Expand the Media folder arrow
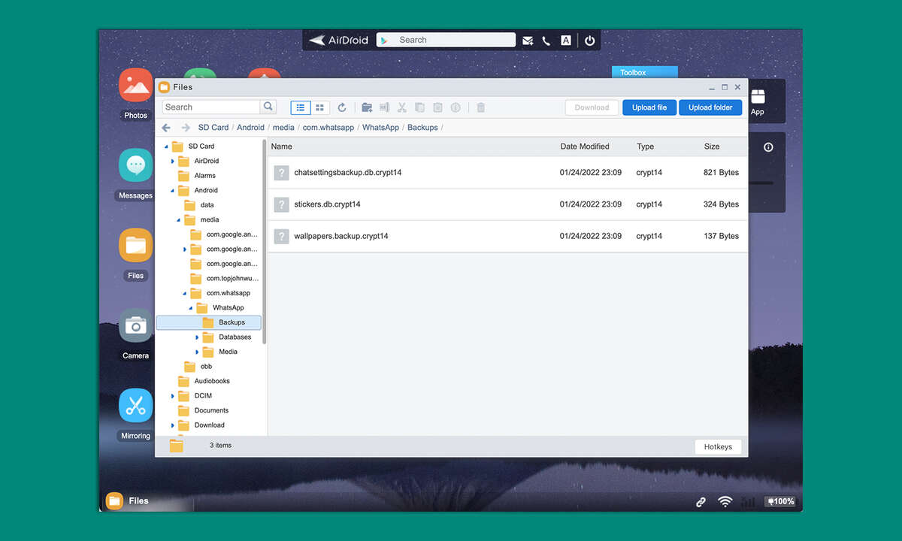The width and height of the screenshot is (902, 541). (197, 352)
